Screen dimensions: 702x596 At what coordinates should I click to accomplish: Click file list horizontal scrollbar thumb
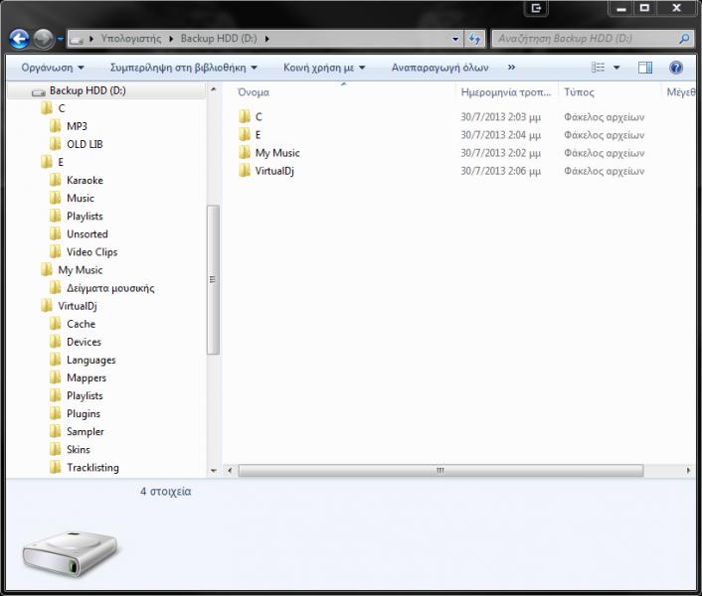coord(440,471)
